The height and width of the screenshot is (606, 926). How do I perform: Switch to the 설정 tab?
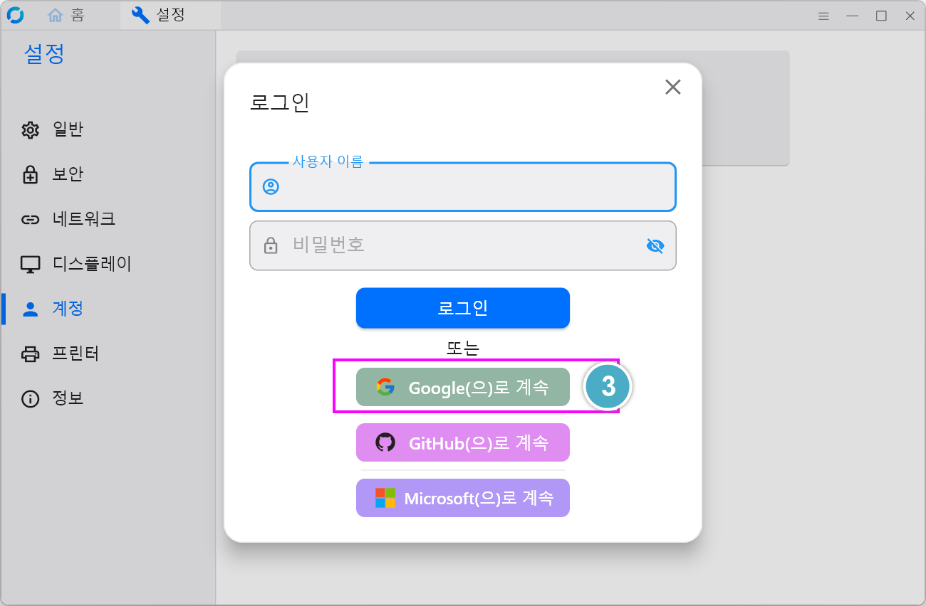pyautogui.click(x=170, y=16)
